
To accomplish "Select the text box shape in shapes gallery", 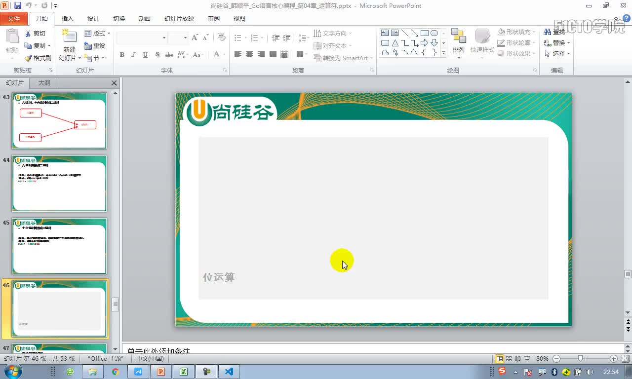I will click(x=385, y=33).
